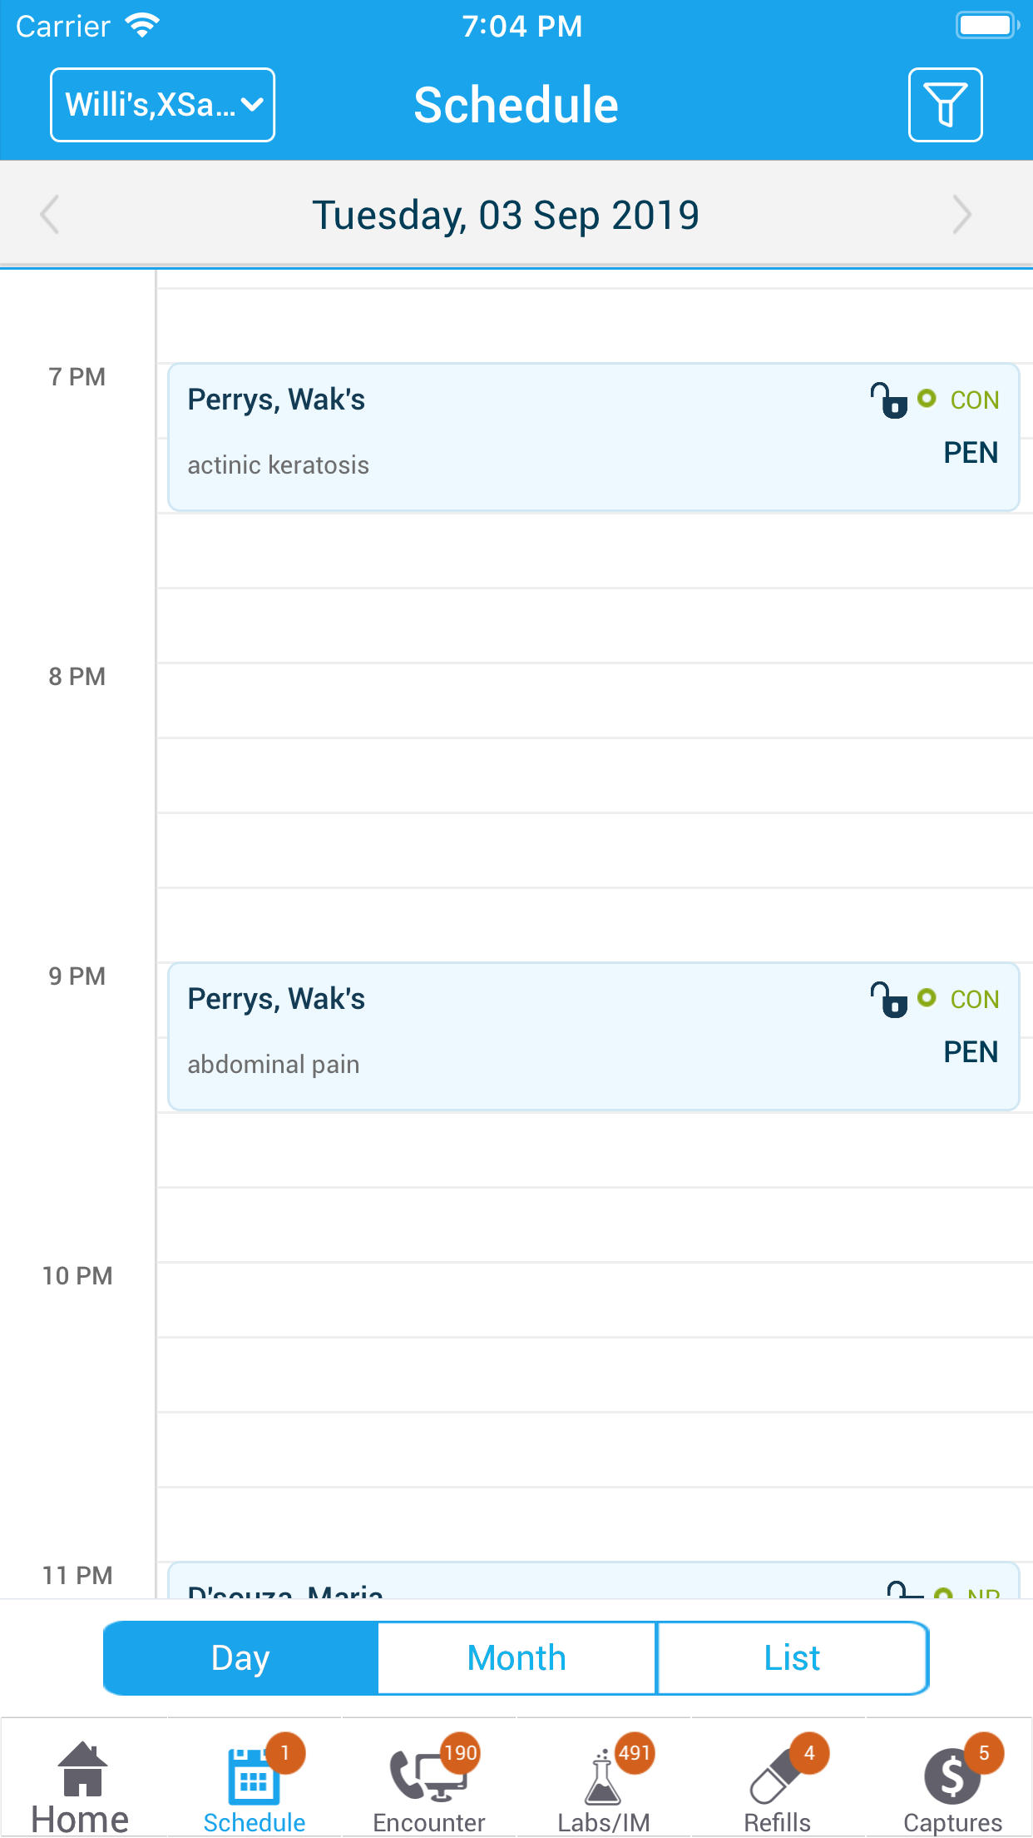The height and width of the screenshot is (1838, 1033).
Task: Go to next day with right chevron
Action: pos(962,215)
